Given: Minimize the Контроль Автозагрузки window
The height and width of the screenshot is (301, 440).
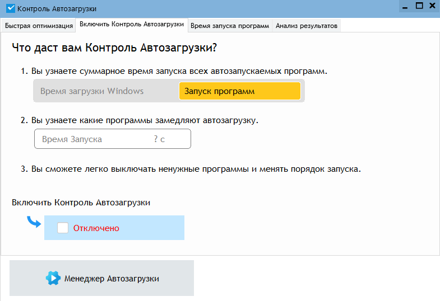Looking at the screenshot, I should click(405, 6).
